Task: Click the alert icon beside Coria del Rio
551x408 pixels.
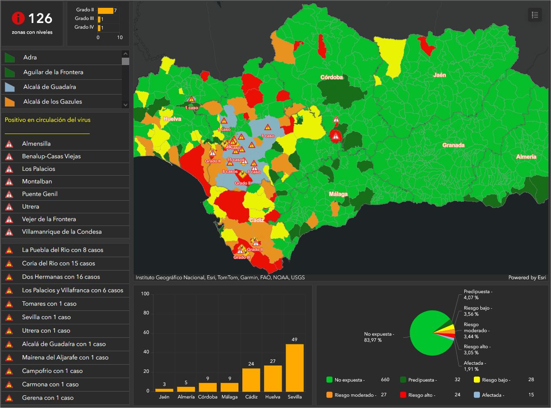Action: tap(9, 264)
